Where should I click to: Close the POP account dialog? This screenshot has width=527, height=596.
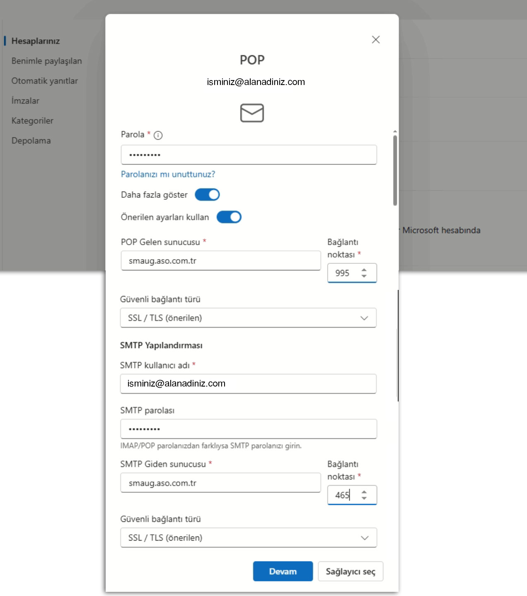(x=376, y=39)
